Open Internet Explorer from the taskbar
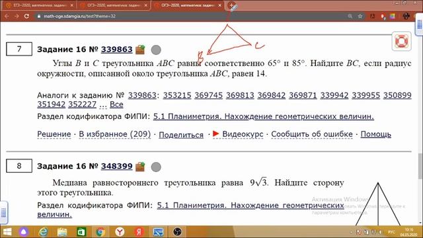423x238 pixels. pos(43,232)
